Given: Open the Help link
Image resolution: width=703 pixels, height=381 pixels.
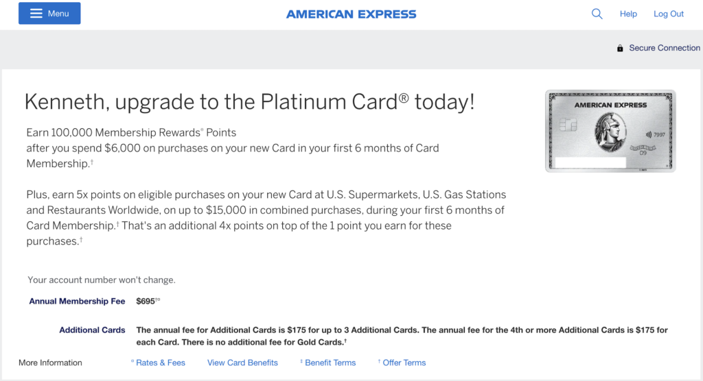Looking at the screenshot, I should click(628, 14).
